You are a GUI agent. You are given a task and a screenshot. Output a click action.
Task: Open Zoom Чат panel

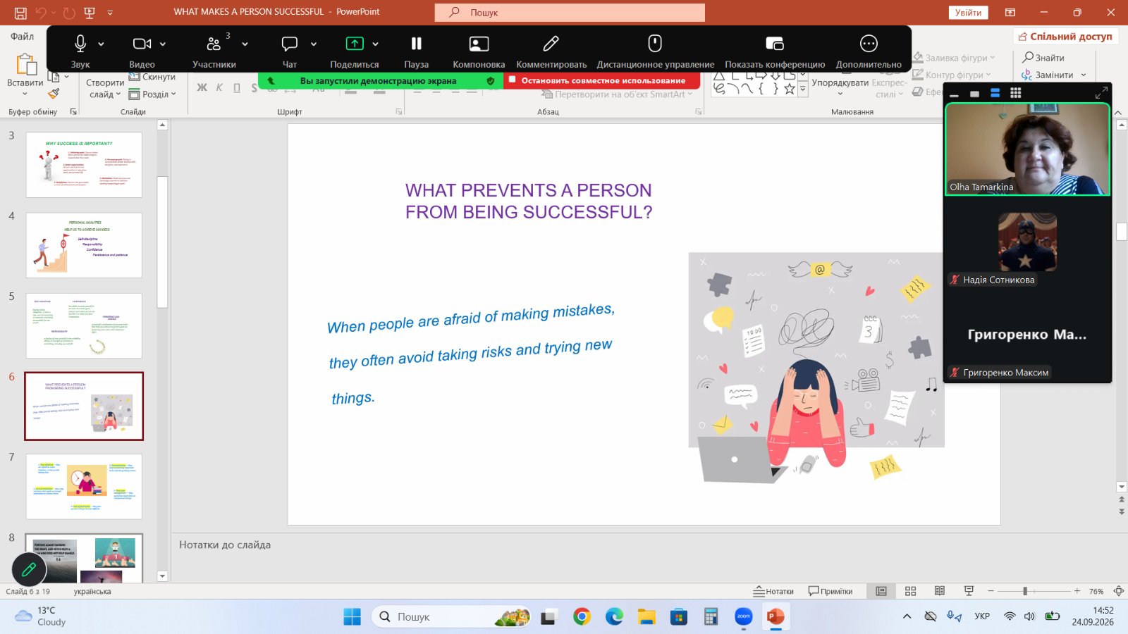coord(290,44)
